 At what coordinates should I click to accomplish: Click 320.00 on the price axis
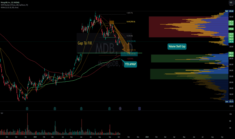(231, 47)
